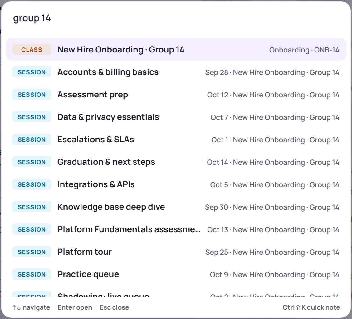Click the 'navigate' arrows hint in footer
This screenshot has width=352, height=319.
31,307
